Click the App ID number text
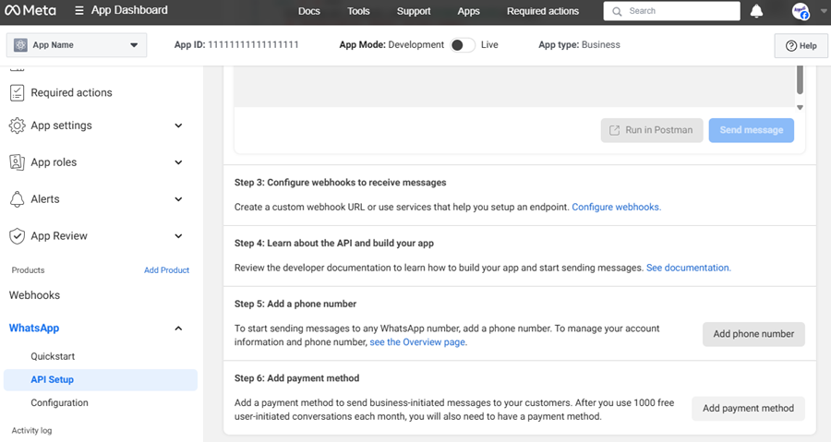This screenshot has width=831, height=442. click(x=253, y=45)
